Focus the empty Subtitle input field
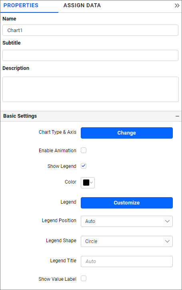This screenshot has width=182, height=290. pos(90,55)
